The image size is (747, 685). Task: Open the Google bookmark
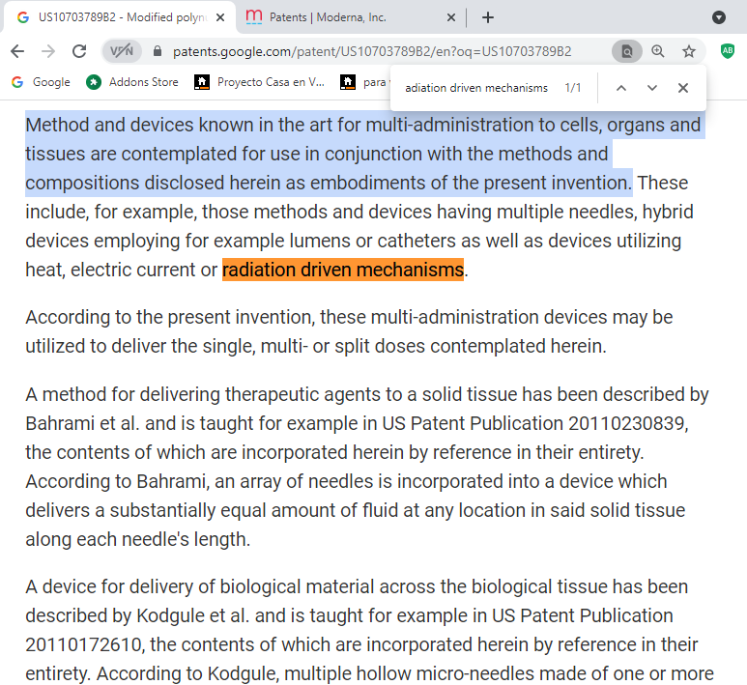tap(41, 82)
